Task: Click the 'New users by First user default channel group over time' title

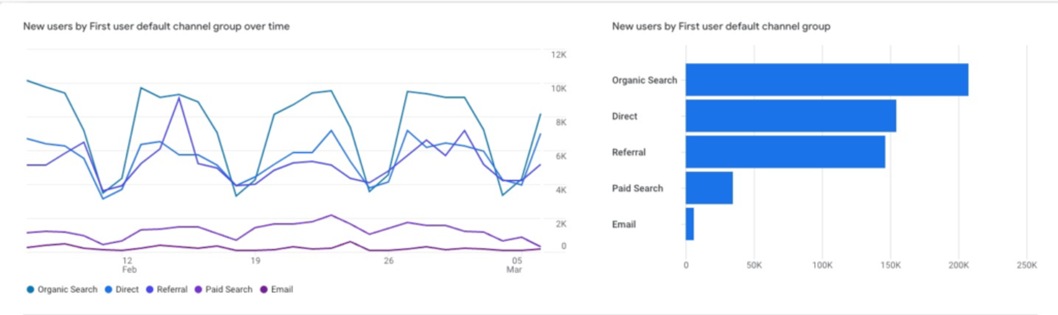Action: (x=156, y=26)
